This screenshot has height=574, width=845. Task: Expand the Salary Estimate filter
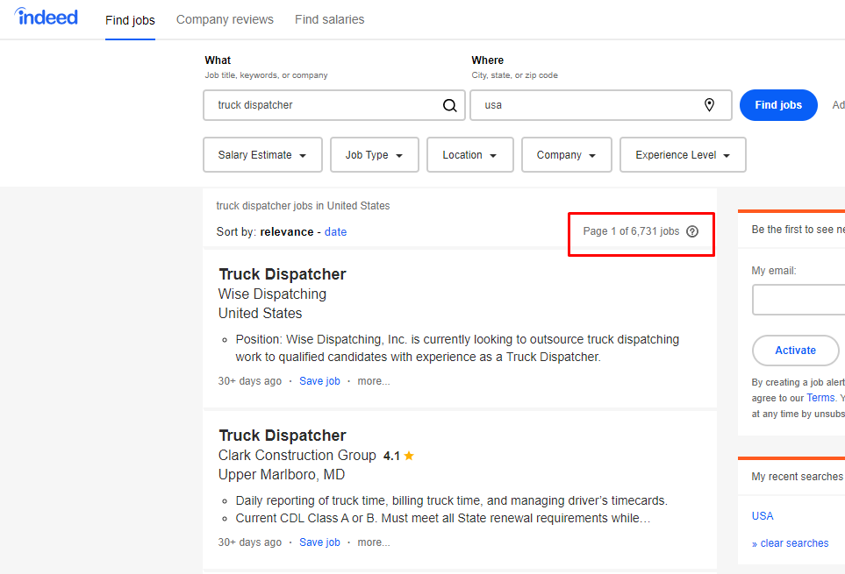(262, 155)
